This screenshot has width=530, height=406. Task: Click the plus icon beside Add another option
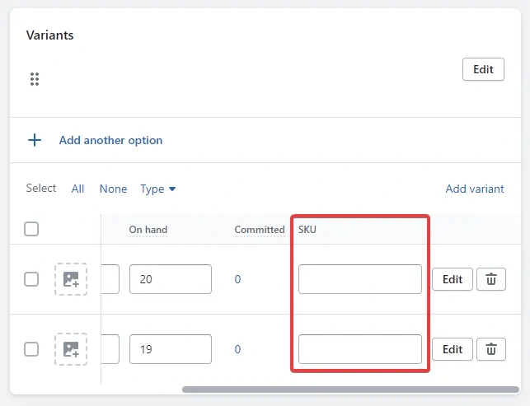(35, 140)
